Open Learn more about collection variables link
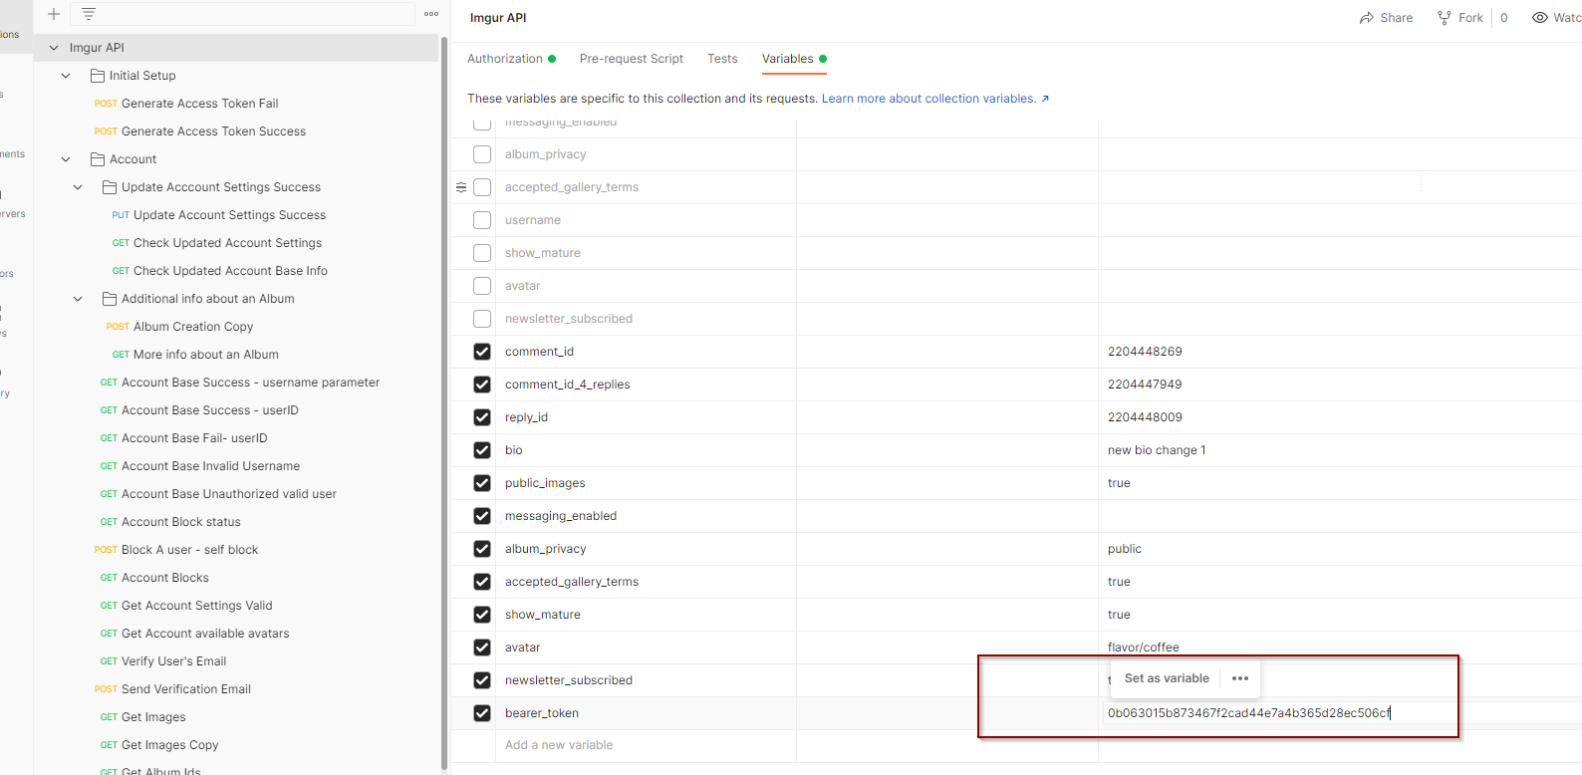This screenshot has width=1582, height=775. point(935,99)
